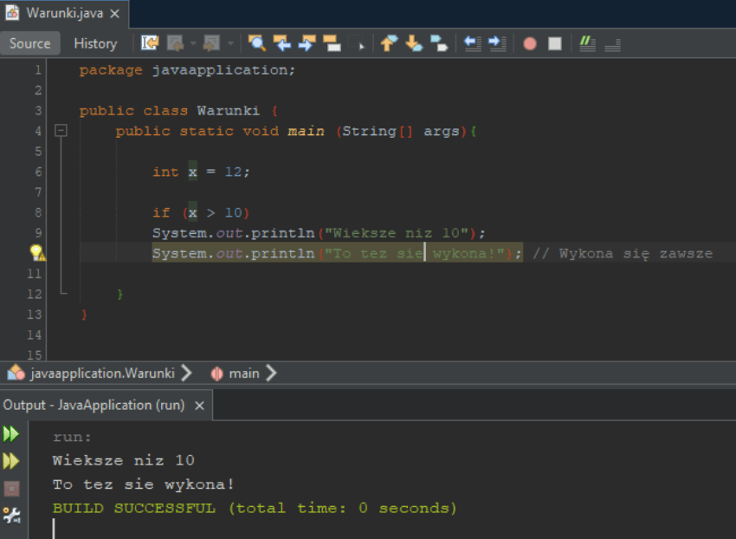Viewport: 736px width, 539px height.
Task: Jump to Find Next Occurrence
Action: click(x=307, y=43)
